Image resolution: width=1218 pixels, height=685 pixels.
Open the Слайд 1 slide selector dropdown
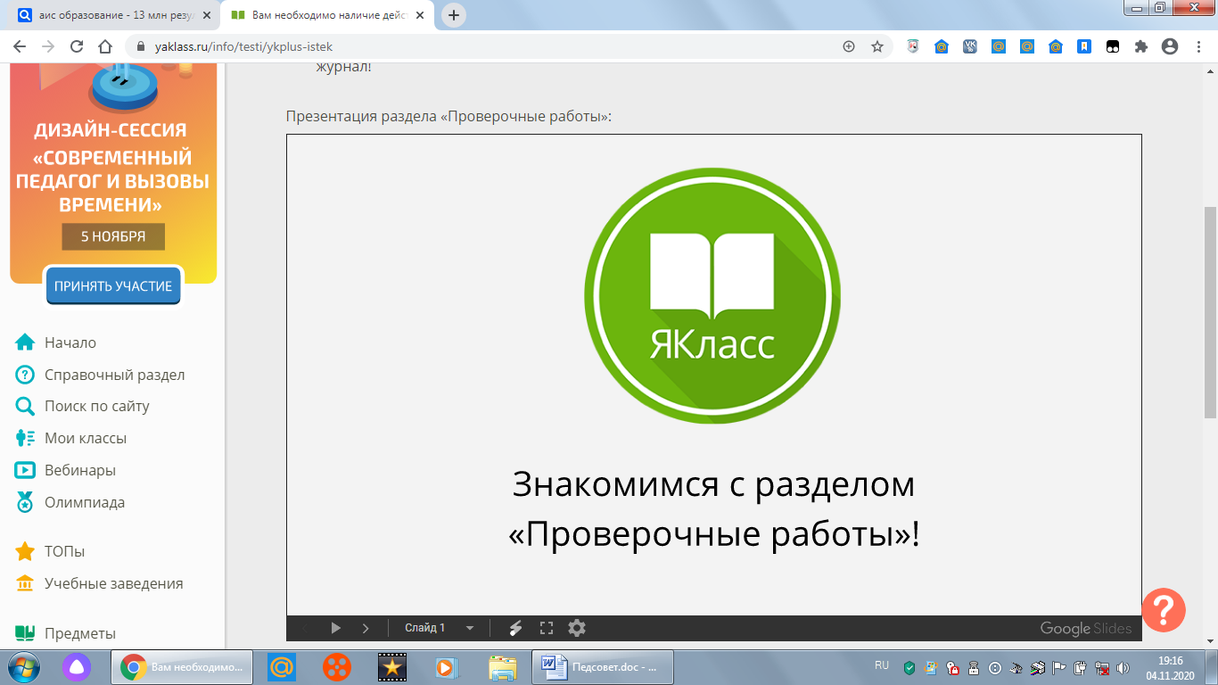tap(440, 628)
